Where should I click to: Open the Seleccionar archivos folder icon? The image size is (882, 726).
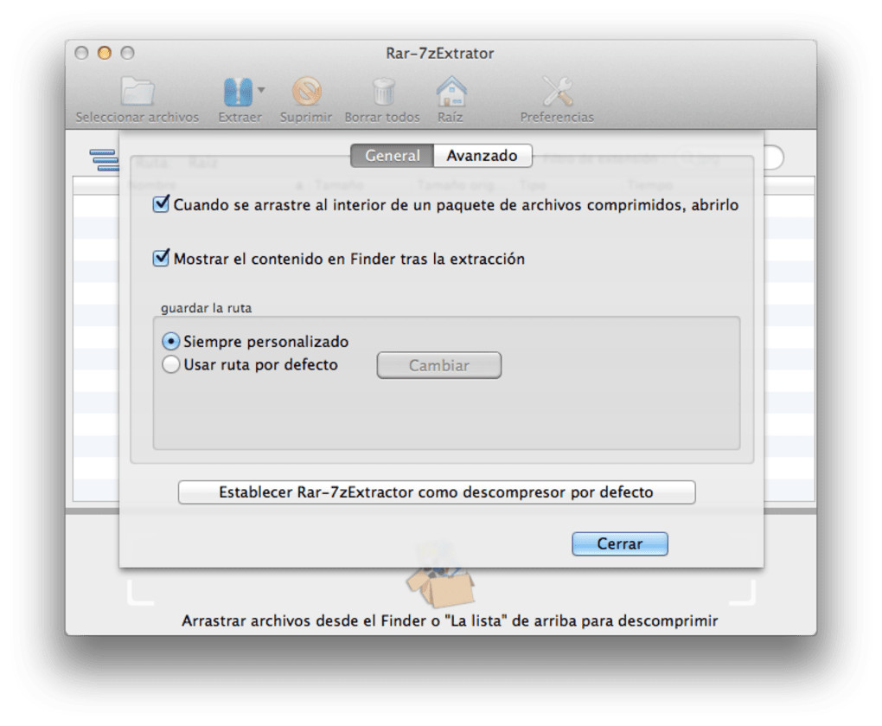coord(137,92)
